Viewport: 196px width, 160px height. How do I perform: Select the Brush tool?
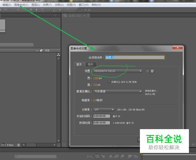coord(49,10)
